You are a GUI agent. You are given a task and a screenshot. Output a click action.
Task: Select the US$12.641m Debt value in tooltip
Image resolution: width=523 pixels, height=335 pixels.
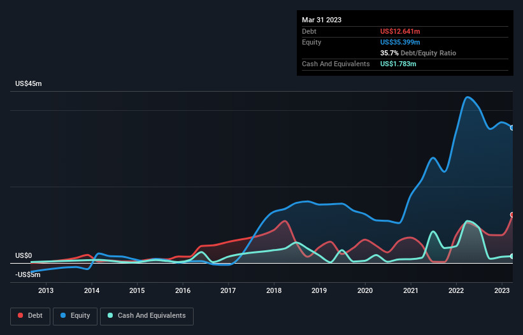point(400,31)
